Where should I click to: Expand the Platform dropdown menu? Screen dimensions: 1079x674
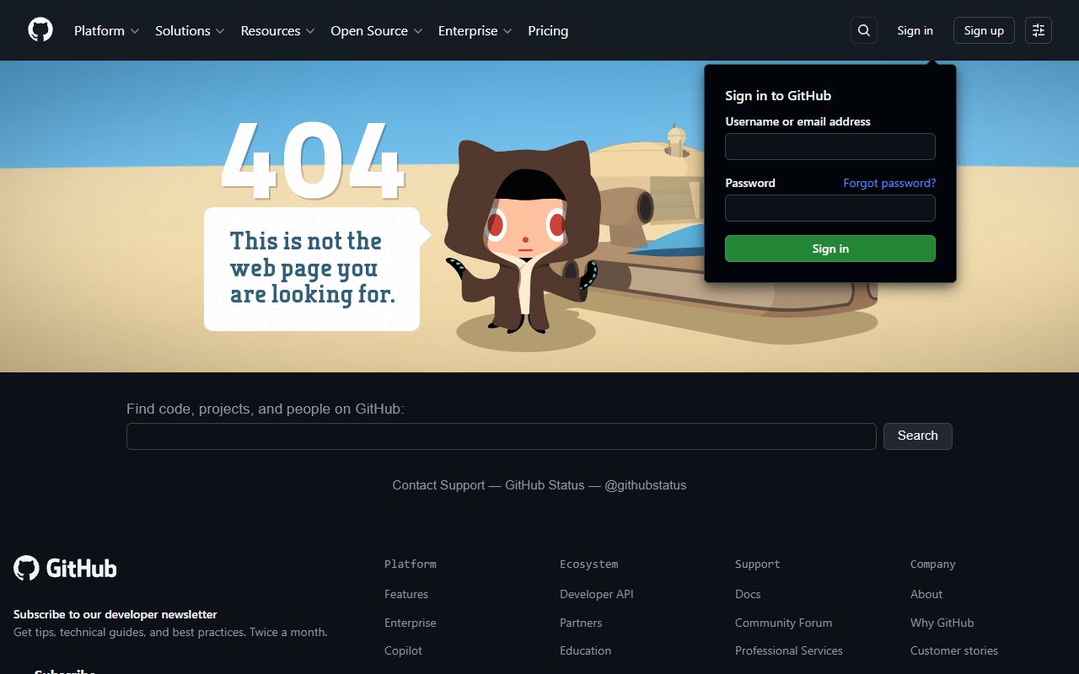pyautogui.click(x=106, y=30)
